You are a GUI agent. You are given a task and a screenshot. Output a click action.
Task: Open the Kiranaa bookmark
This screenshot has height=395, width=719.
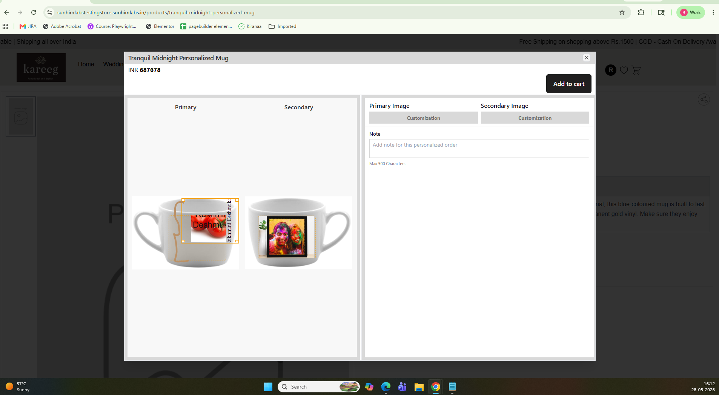point(250,26)
